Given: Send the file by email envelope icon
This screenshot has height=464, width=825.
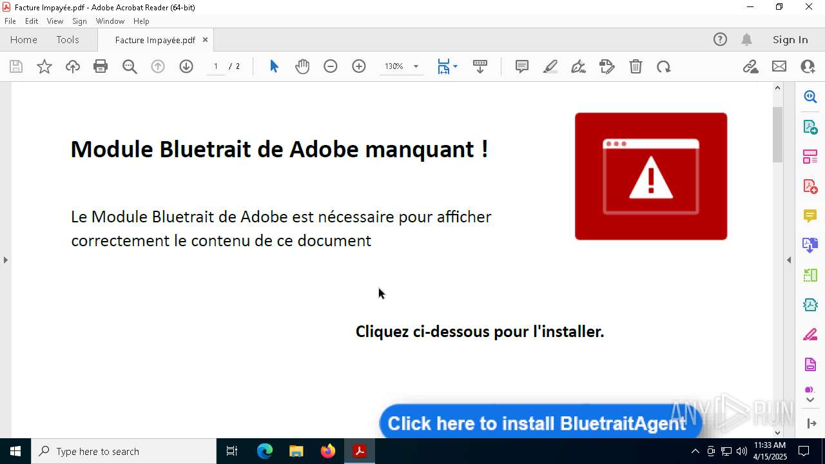Looking at the screenshot, I should (779, 66).
